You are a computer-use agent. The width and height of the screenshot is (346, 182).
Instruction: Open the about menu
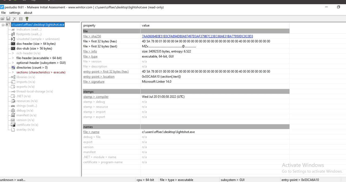(28, 12)
